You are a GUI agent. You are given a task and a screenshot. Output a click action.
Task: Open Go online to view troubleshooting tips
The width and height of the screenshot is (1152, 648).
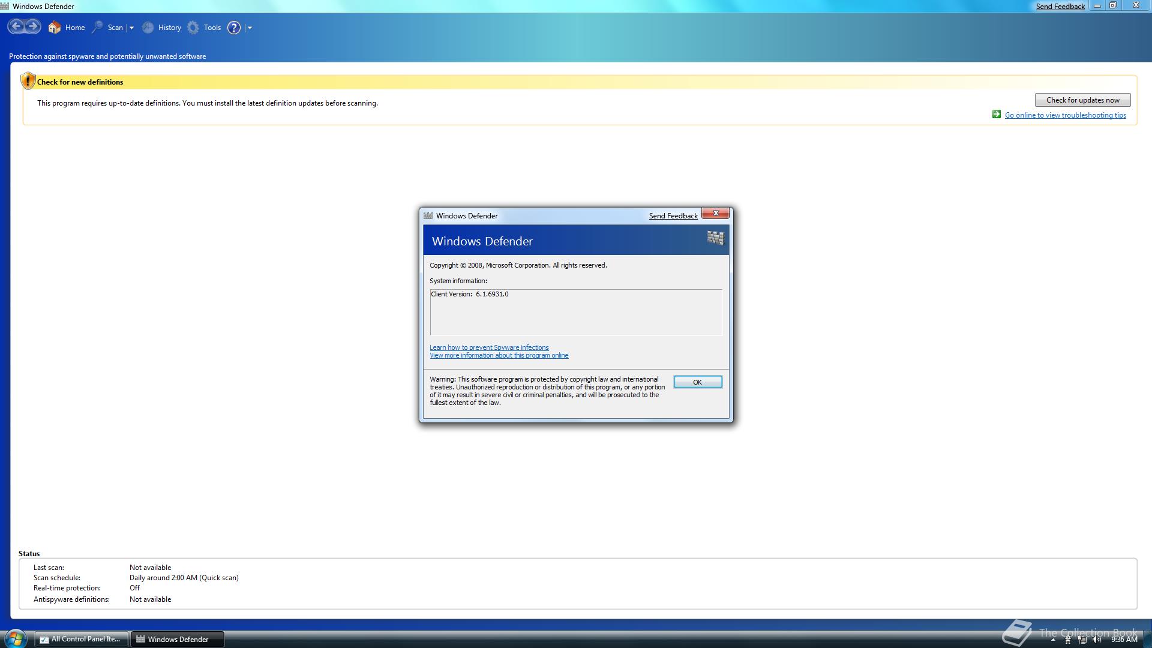click(x=1065, y=115)
